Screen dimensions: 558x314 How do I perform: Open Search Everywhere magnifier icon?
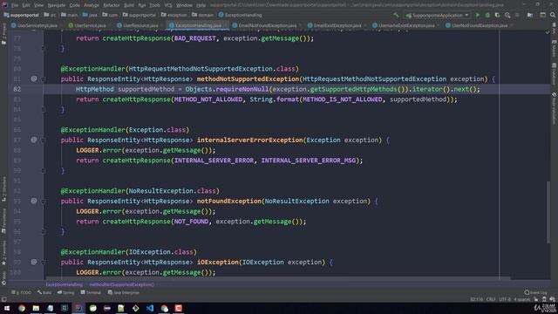click(x=553, y=16)
